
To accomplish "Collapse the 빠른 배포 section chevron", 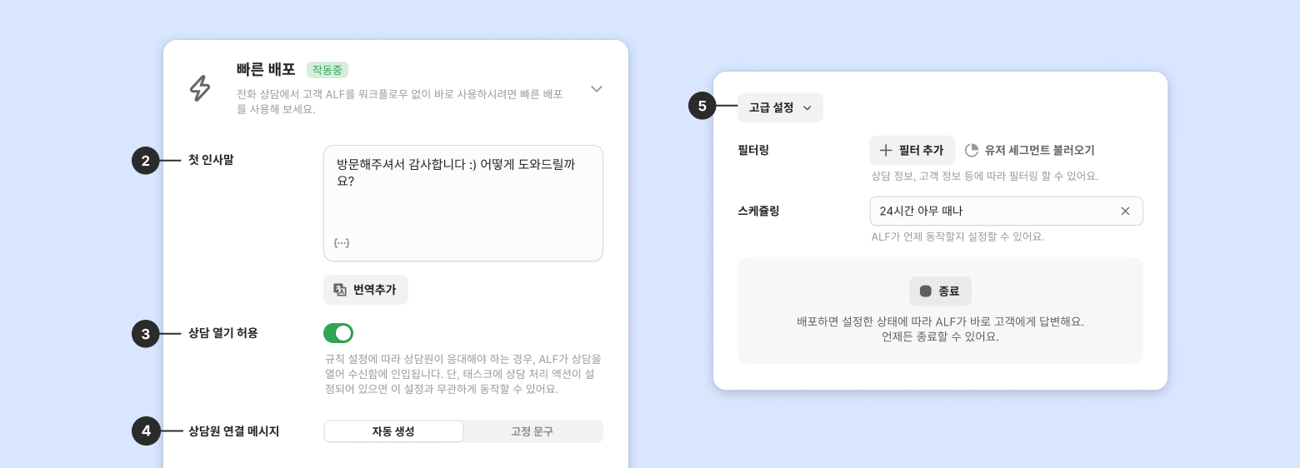I will pyautogui.click(x=597, y=88).
